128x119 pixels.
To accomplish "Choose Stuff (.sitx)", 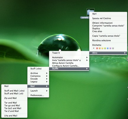I will pyautogui.click(x=38, y=69).
